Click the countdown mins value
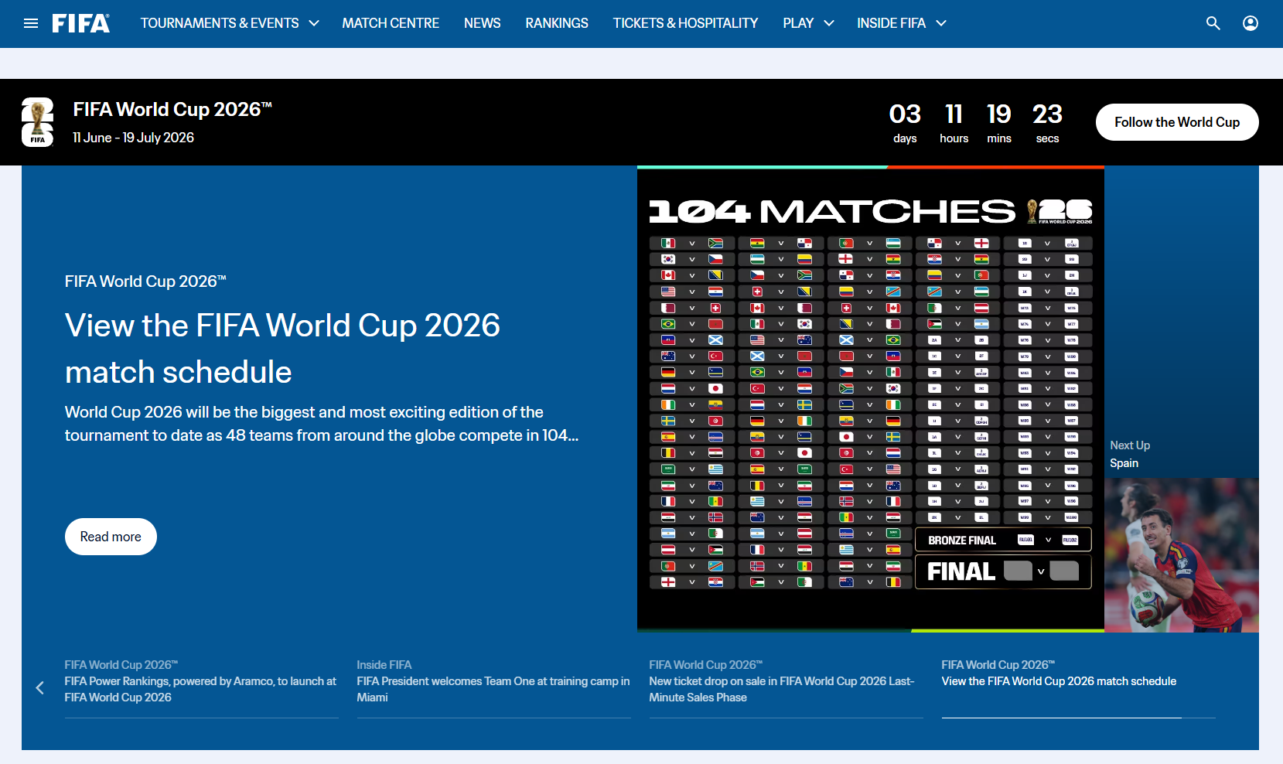Screen dimensions: 1283x764 999,114
